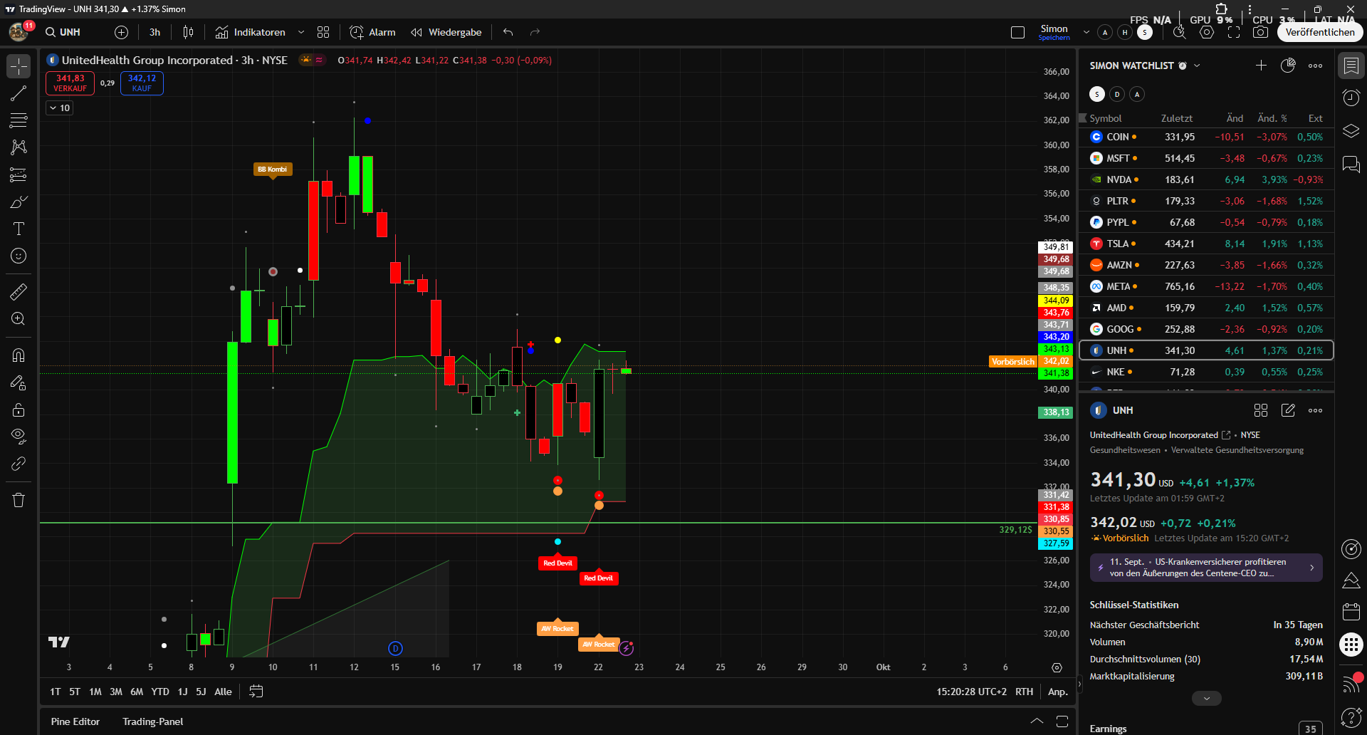Select the trend line drawing tool
Viewport: 1367px width, 735px height.
point(19,93)
